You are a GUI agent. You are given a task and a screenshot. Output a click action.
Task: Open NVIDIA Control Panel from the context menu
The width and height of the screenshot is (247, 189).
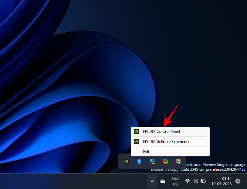[161, 132]
